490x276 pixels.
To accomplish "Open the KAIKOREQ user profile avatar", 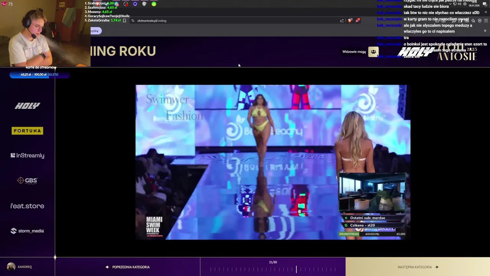I will tap(11, 267).
